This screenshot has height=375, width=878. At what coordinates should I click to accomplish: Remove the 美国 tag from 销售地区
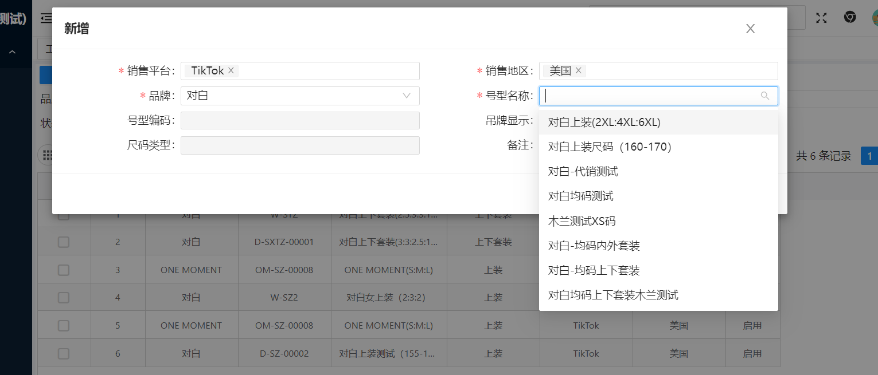click(579, 70)
